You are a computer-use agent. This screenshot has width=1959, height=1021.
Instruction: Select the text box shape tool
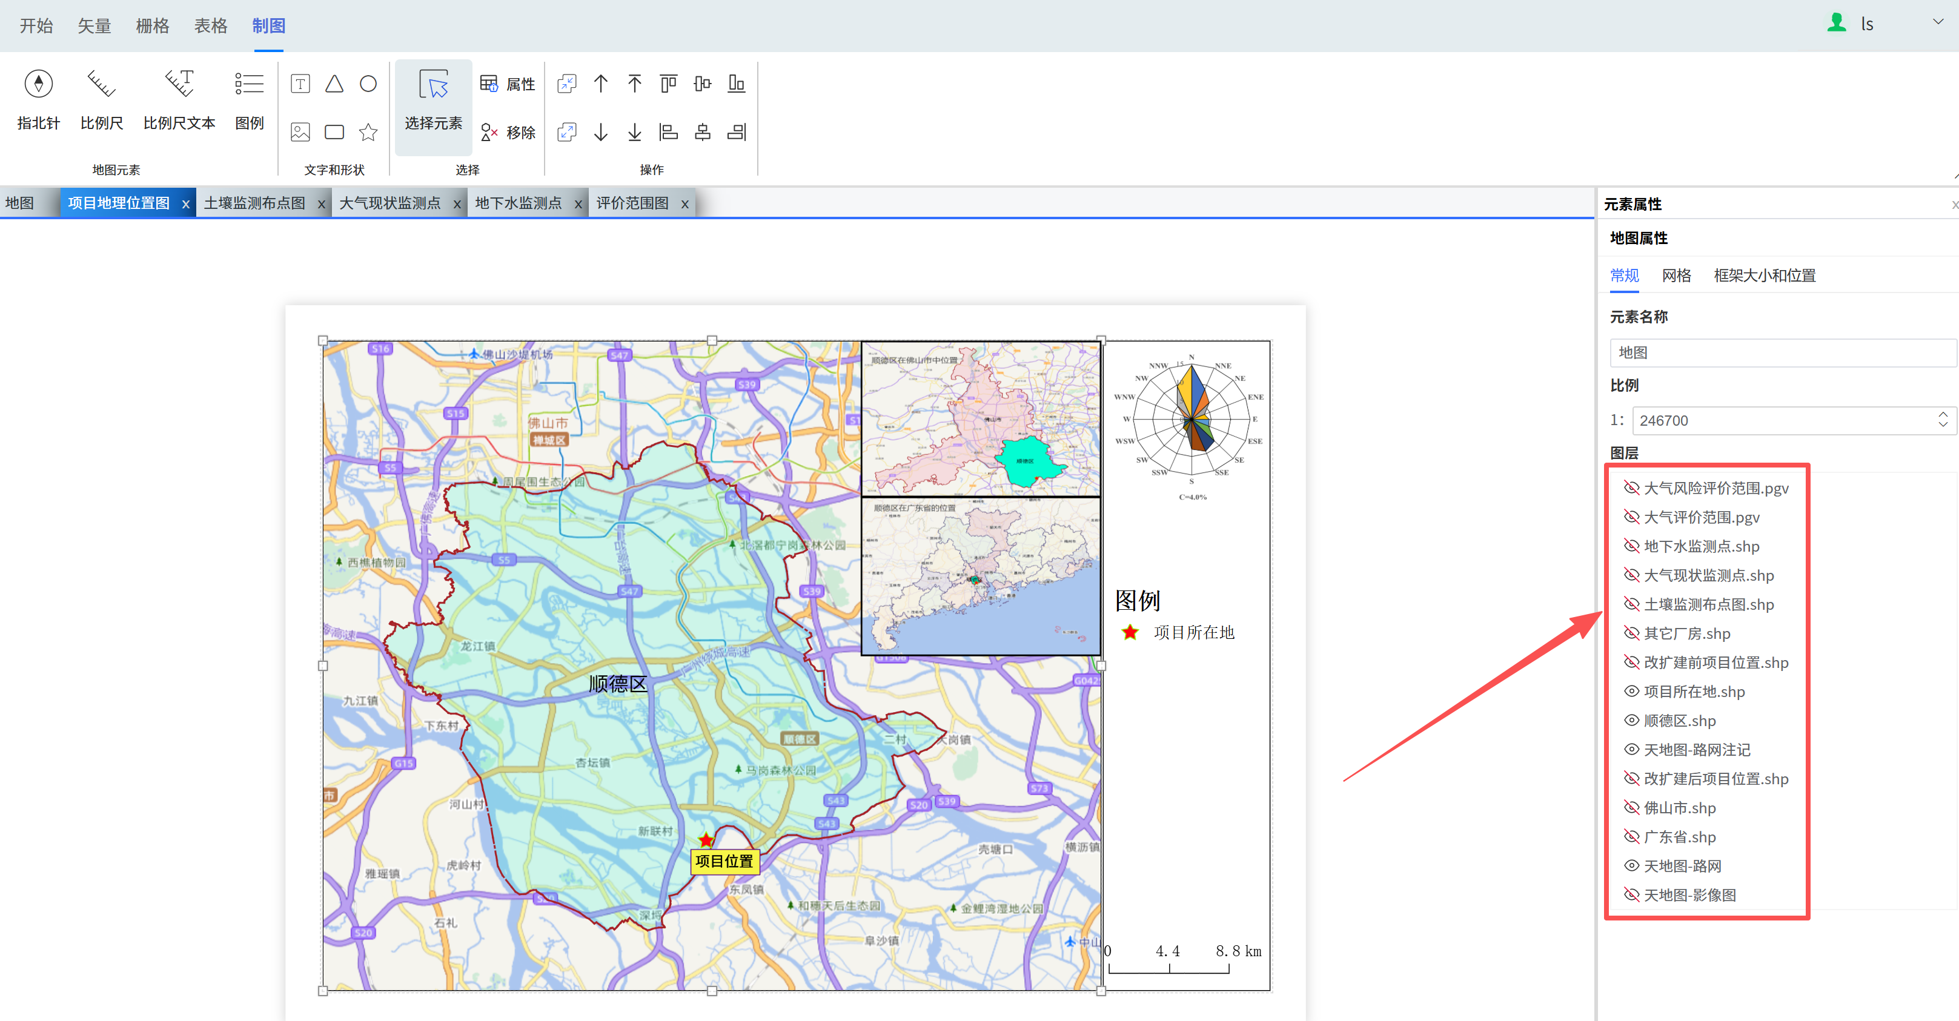300,84
